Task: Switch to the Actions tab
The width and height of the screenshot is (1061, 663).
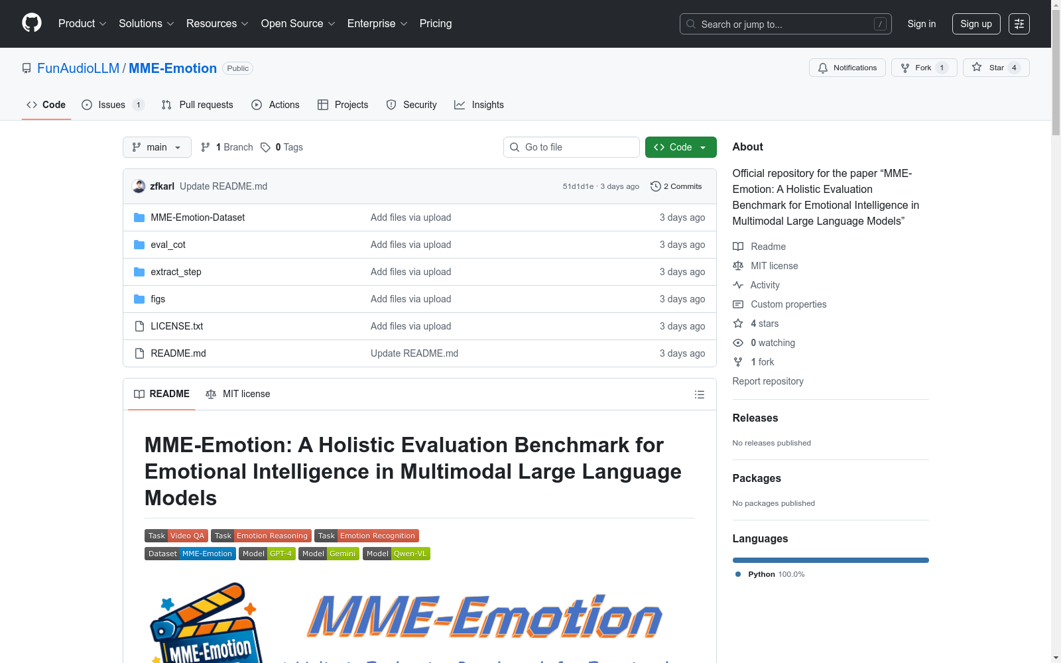Action: pyautogui.click(x=276, y=105)
